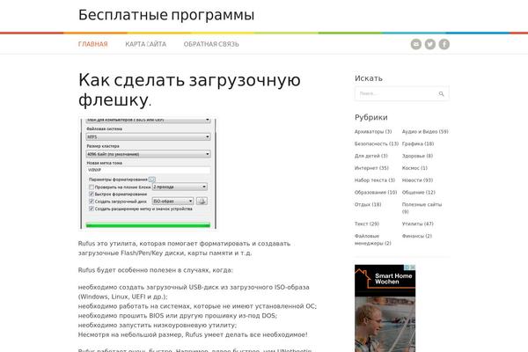Open category Общение (12)

(419, 193)
